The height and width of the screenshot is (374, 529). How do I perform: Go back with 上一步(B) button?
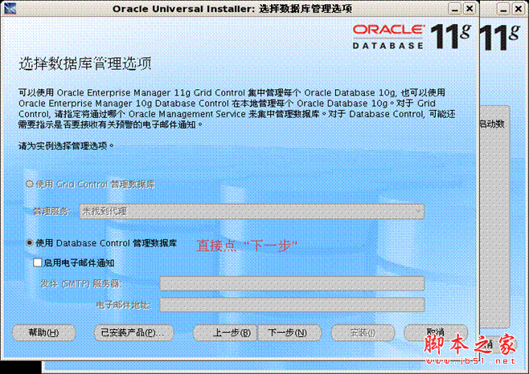point(225,333)
